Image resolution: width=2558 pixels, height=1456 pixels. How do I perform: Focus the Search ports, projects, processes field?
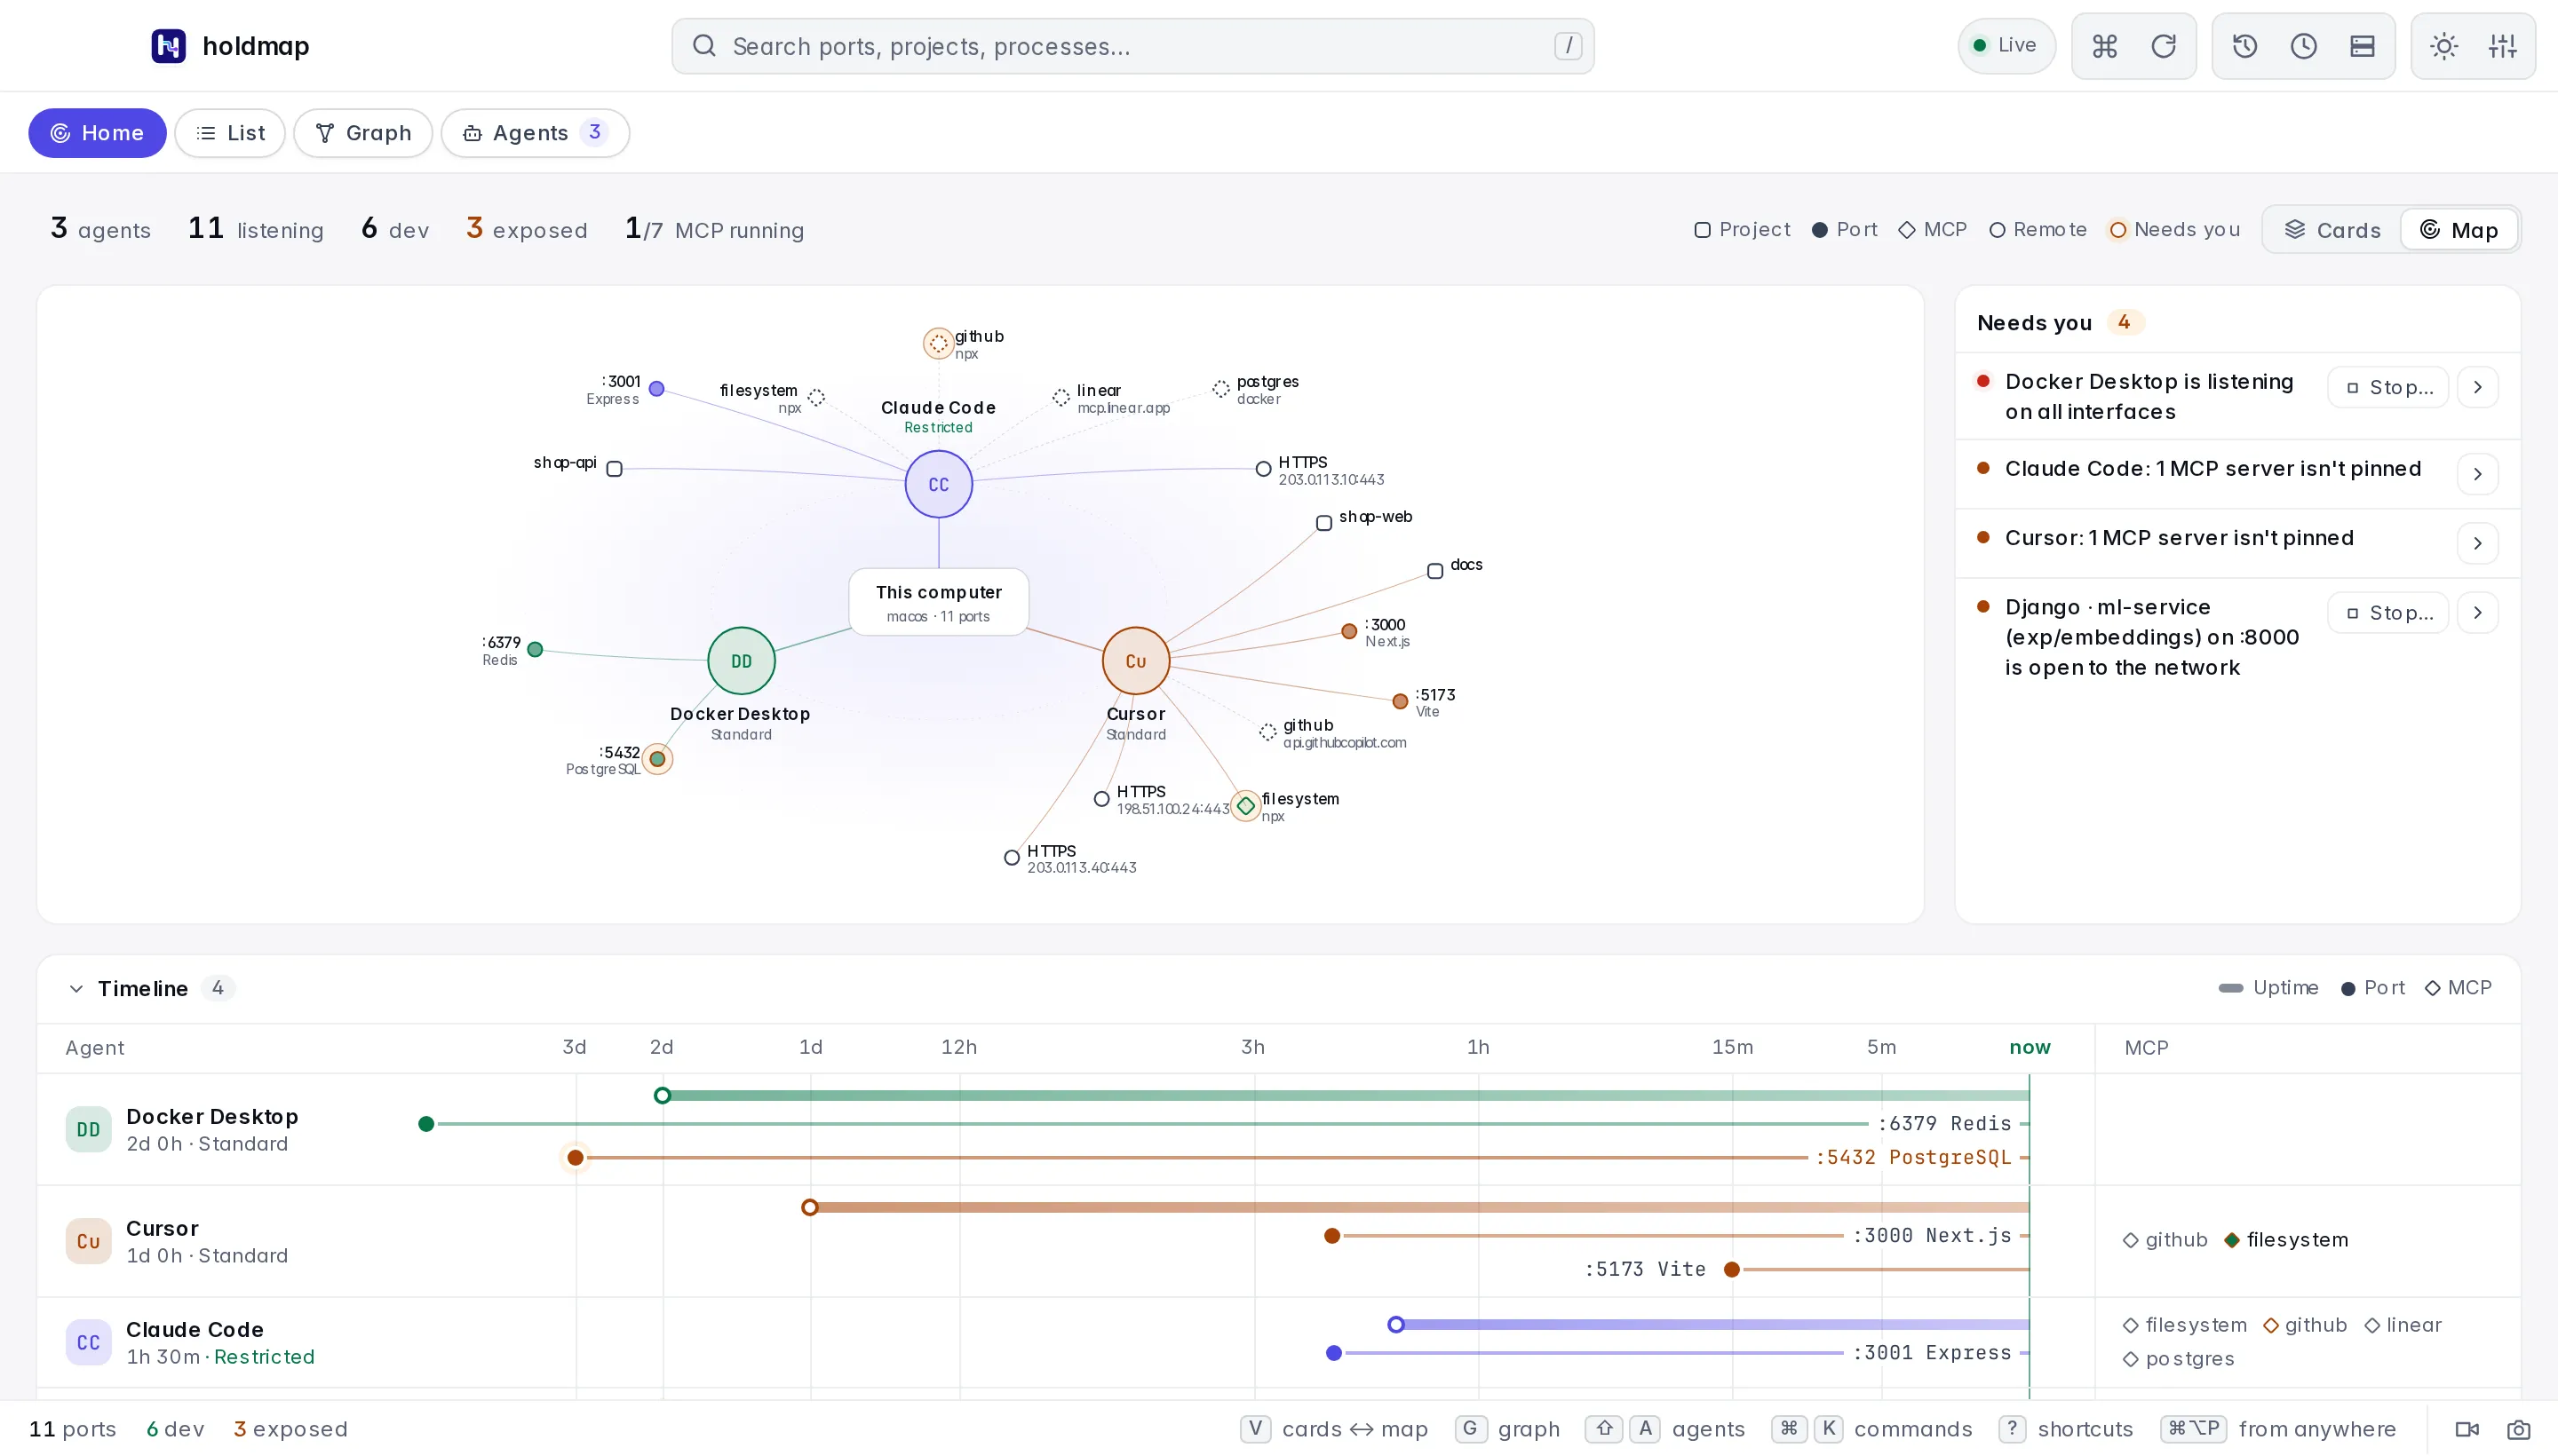pos(1132,46)
